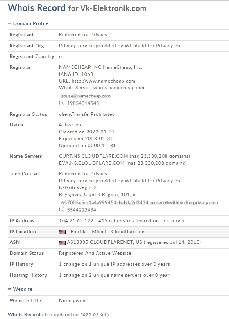This screenshot has width=229, height=319.
Task: Click the US flag icon in IP Location
Action: (62, 232)
